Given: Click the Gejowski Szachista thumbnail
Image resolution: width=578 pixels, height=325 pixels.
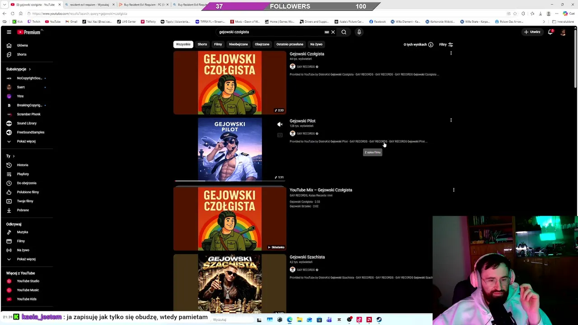Looking at the screenshot, I should [x=230, y=283].
